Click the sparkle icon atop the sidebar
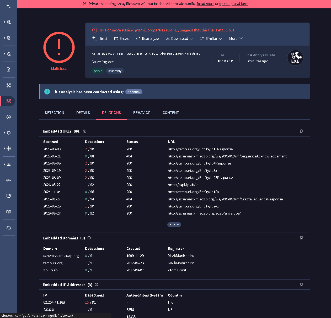331x318 pixels. [x=9, y=6]
